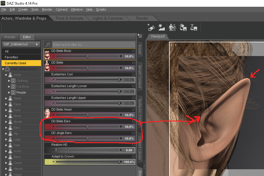Click minus on DD Jingle Ears slider

54,138
